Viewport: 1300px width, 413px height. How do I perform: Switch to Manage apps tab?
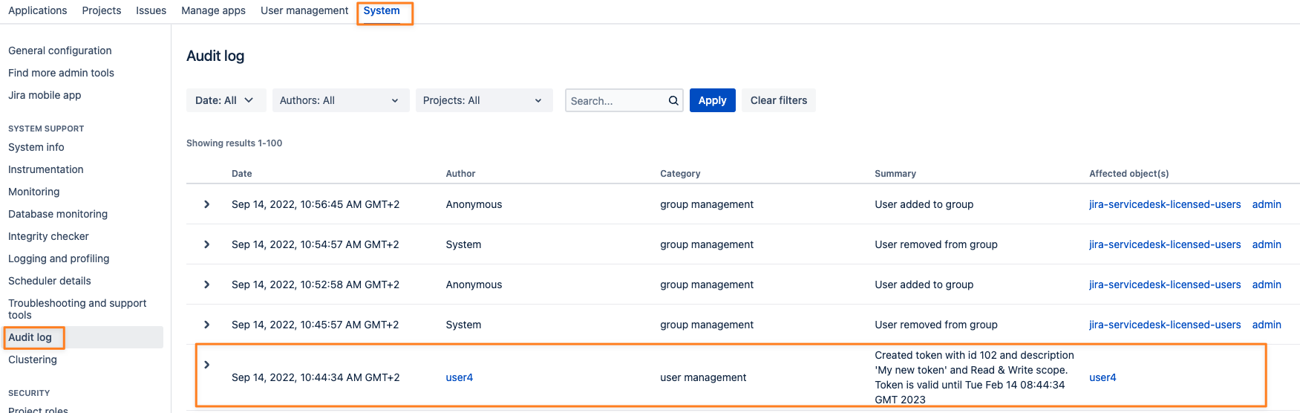pyautogui.click(x=214, y=10)
